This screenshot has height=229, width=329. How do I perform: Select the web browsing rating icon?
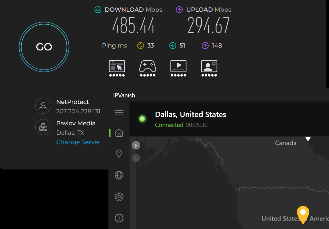coord(117,68)
